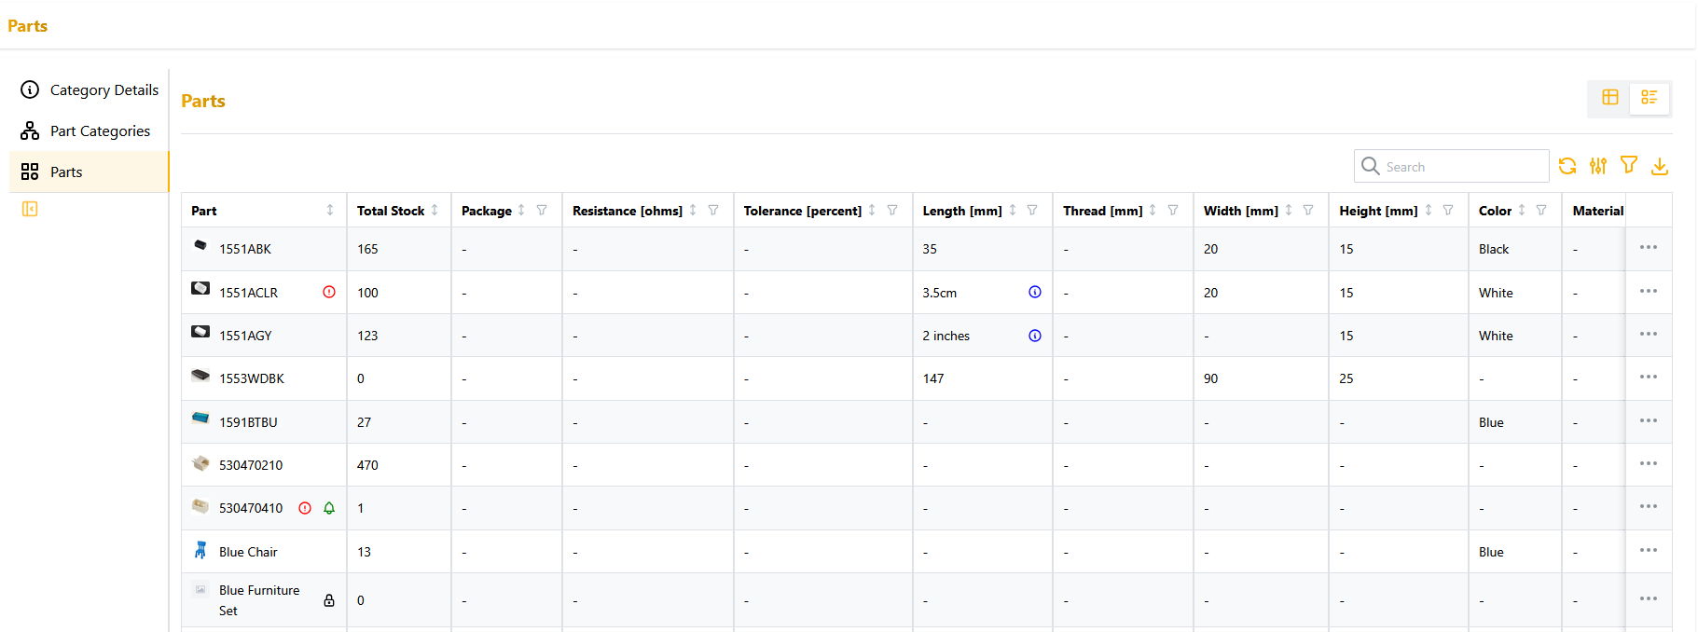This screenshot has height=632, width=1698.
Task: Open row actions for 1551ACLR
Action: click(x=1649, y=291)
